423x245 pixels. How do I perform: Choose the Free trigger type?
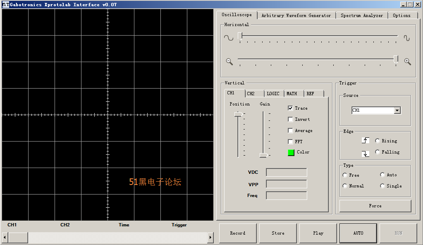click(345, 175)
